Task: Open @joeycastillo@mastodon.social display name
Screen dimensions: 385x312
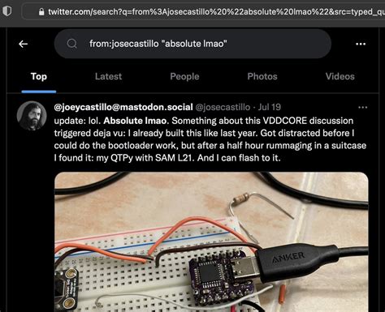Action: click(x=123, y=107)
